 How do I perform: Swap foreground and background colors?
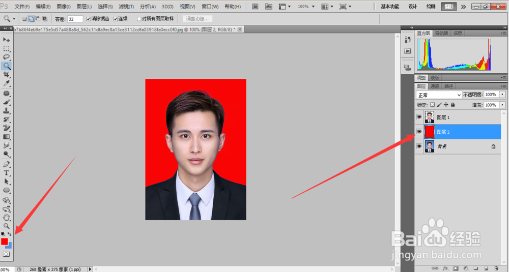tap(9, 234)
